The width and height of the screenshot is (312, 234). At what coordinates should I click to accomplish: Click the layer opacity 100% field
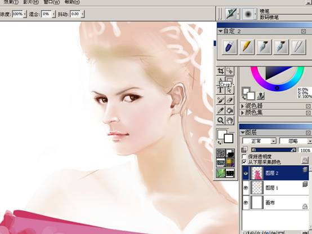click(305, 151)
